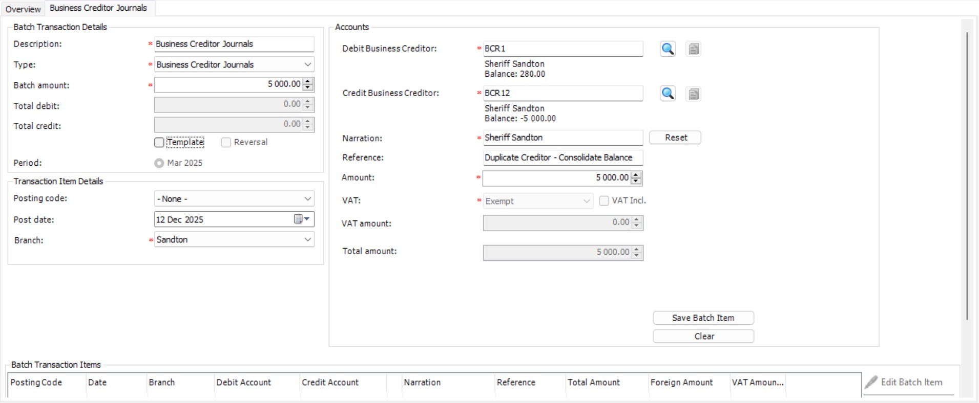Click the VAT amount spinner arrows
Viewport: 979px width, 403px height.
pyautogui.click(x=637, y=222)
